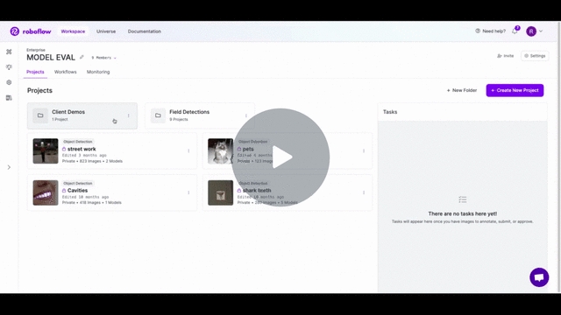Screen dimensions: 561x315
Task: Open the three-dot menu for Cavities project
Action: 188,192
